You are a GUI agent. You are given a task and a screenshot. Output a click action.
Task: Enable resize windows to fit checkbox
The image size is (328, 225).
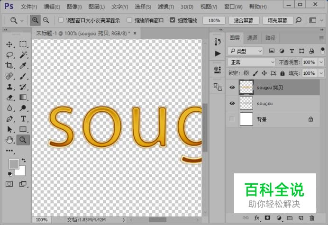pos(61,20)
